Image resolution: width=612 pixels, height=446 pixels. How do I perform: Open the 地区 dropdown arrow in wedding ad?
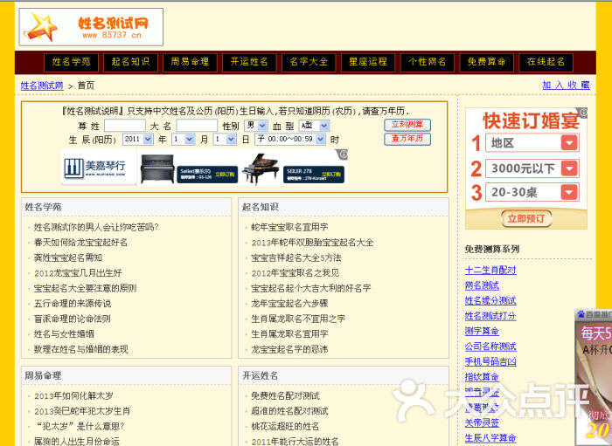click(x=569, y=143)
